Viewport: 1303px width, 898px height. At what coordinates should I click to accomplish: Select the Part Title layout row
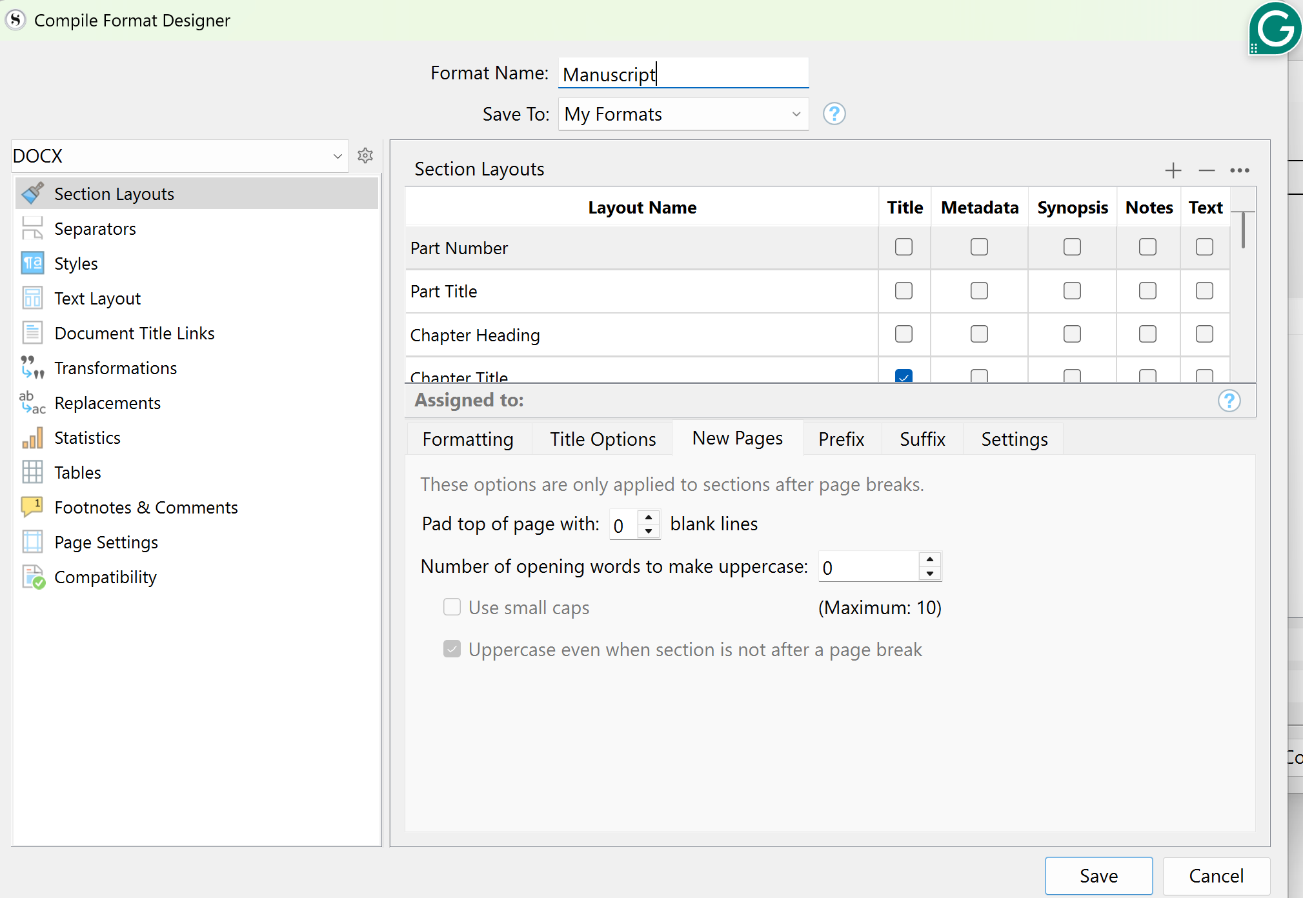tap(641, 292)
